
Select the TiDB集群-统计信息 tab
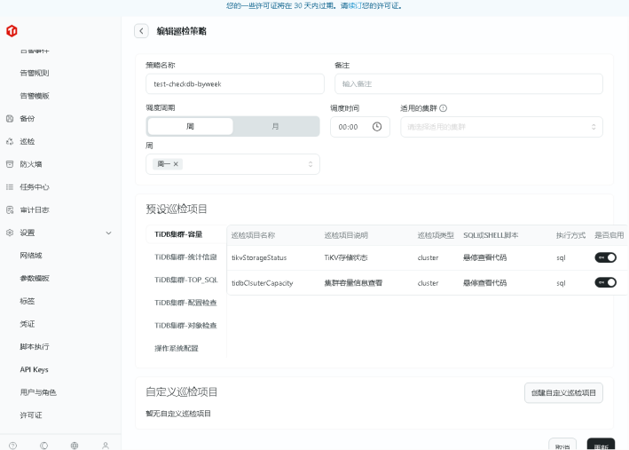click(x=185, y=257)
